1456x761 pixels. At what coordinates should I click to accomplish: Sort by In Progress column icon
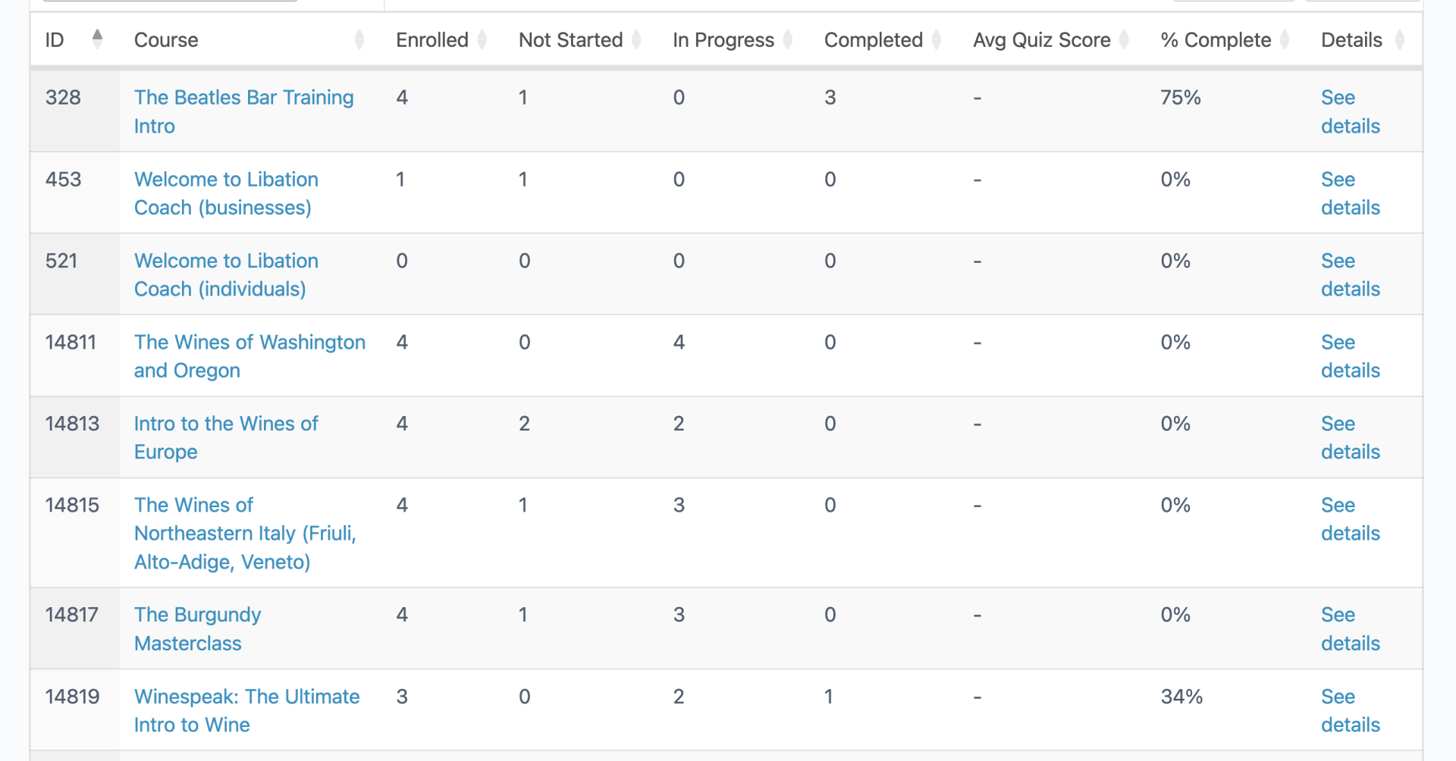tap(788, 39)
